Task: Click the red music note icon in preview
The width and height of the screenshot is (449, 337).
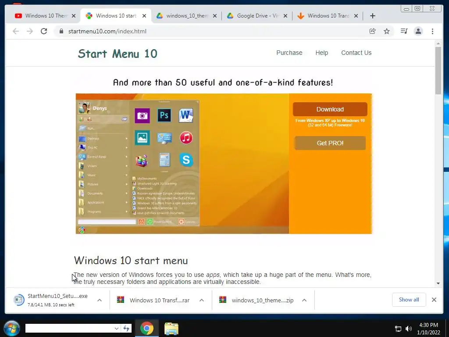Action: coord(186,138)
